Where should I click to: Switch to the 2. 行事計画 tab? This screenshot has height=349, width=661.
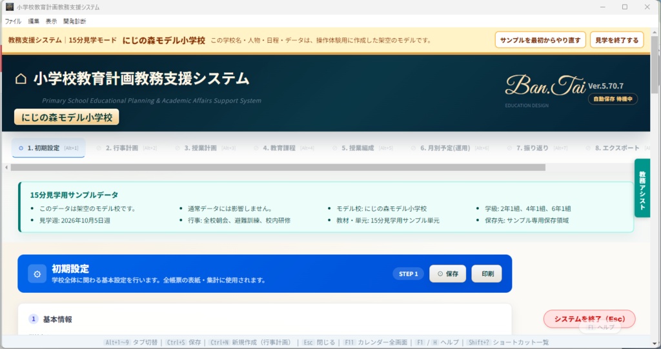click(127, 148)
